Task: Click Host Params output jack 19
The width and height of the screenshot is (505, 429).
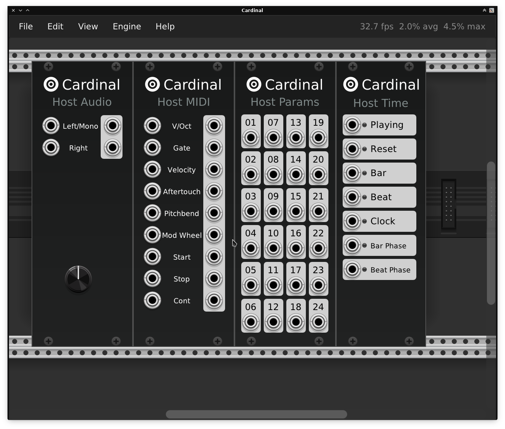Action: (319, 138)
